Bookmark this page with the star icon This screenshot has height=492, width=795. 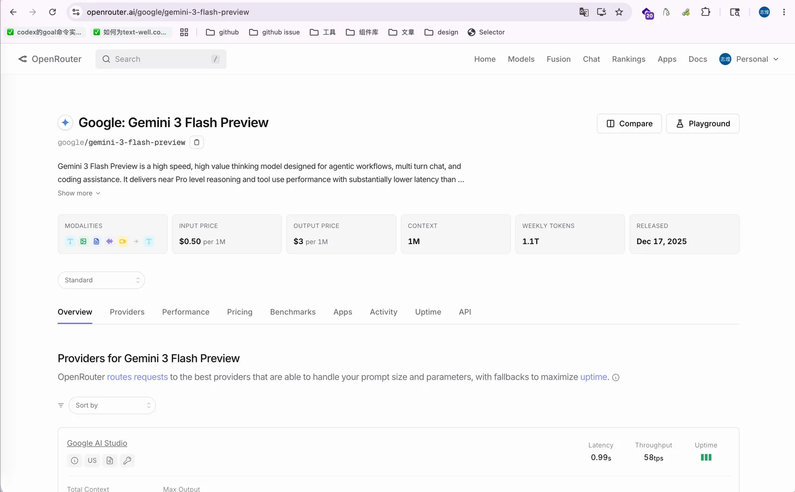click(619, 12)
